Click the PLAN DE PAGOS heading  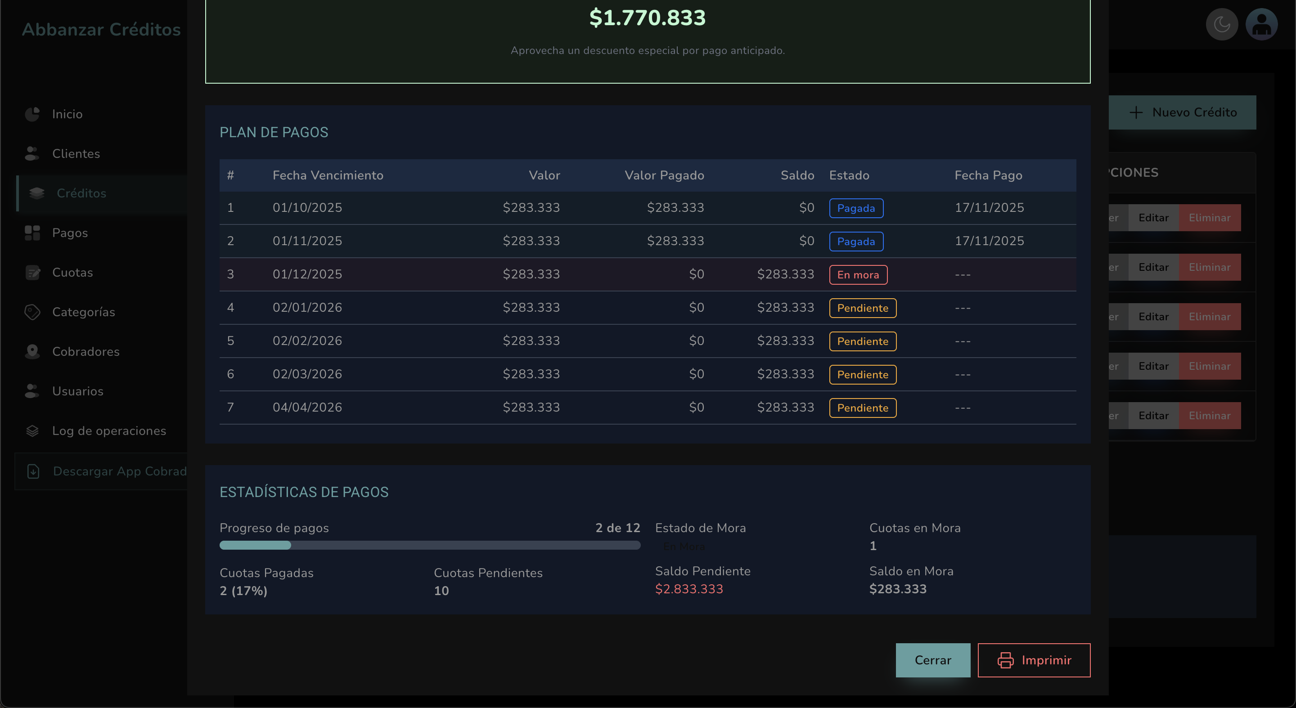click(274, 132)
